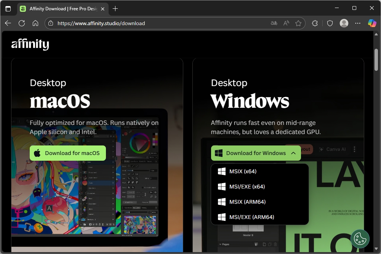Maximize the browser window
This screenshot has width=381, height=254.
[x=354, y=8]
